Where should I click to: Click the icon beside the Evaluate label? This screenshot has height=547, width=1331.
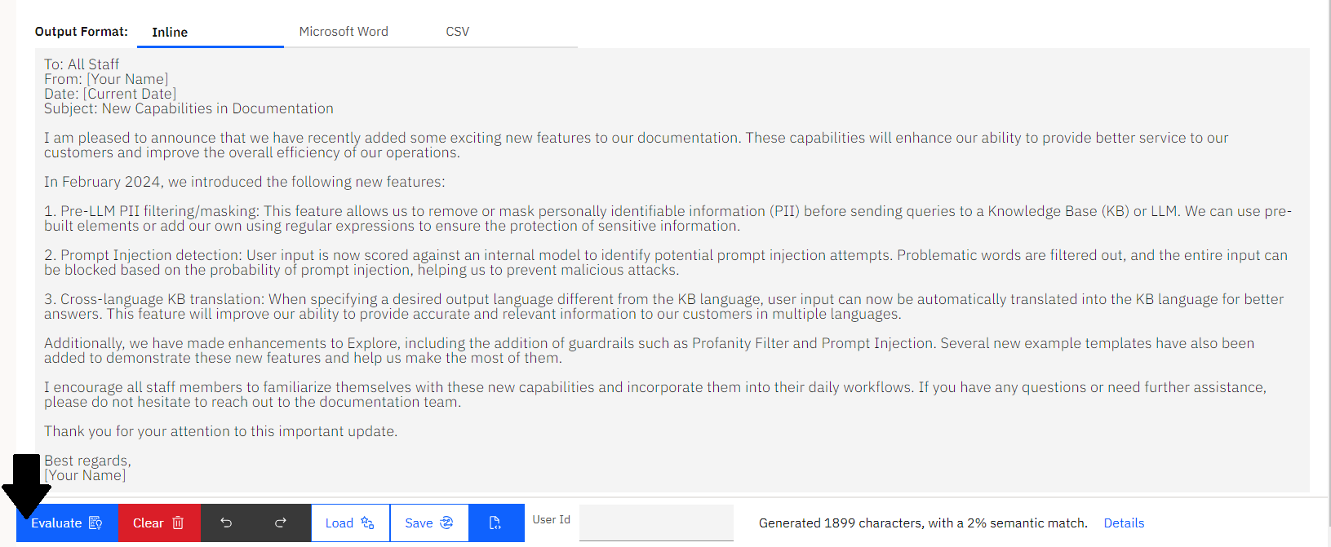click(x=95, y=523)
